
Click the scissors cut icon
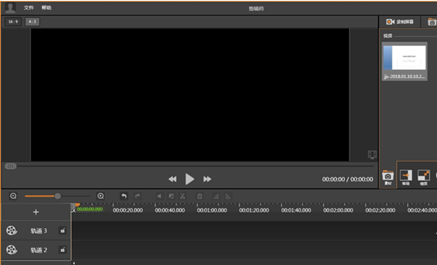(183, 196)
